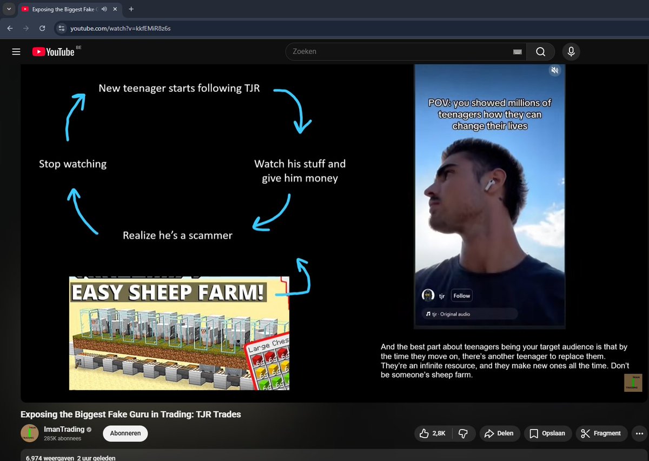Click the Zoeken search field
Viewport: 649px width, 461px height.
tap(406, 51)
